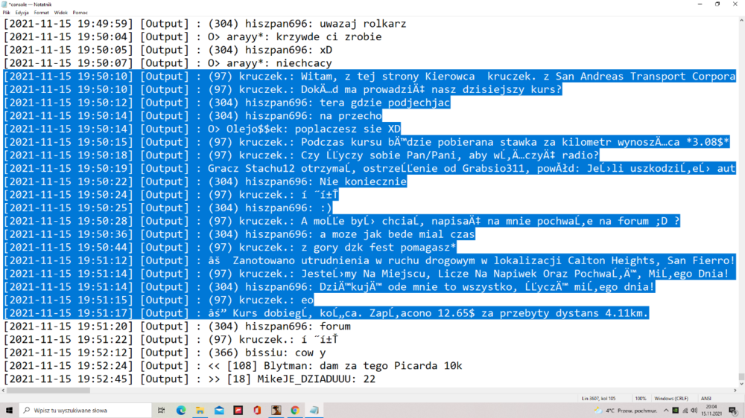
Task: Open the notification center icon
Action: point(733,411)
